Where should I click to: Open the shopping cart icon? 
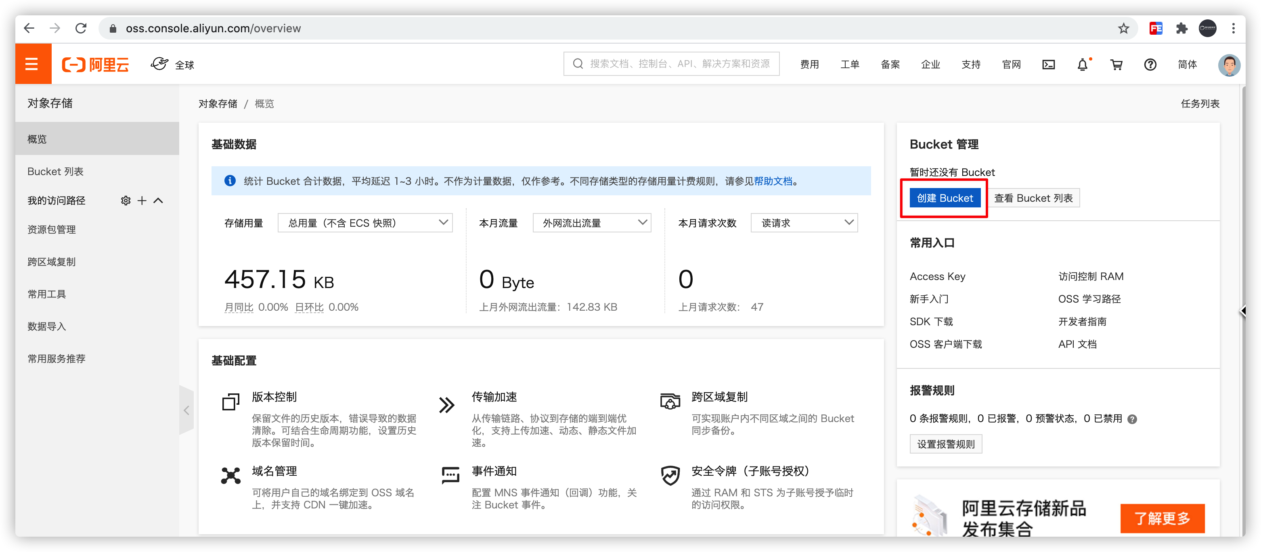coord(1116,64)
